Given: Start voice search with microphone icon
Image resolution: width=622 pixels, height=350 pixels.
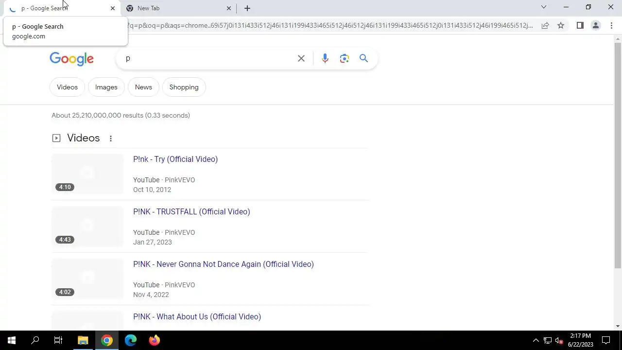Looking at the screenshot, I should tap(325, 58).
